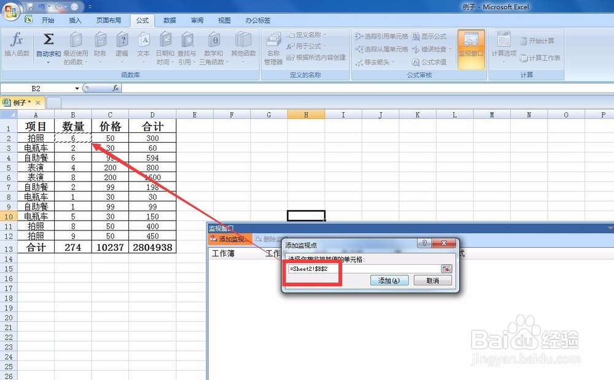The width and height of the screenshot is (614, 380).
Task: Open Lookup and Reference (查找与引用) functions
Action: point(187,48)
